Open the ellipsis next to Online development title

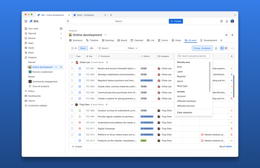tap(105, 35)
